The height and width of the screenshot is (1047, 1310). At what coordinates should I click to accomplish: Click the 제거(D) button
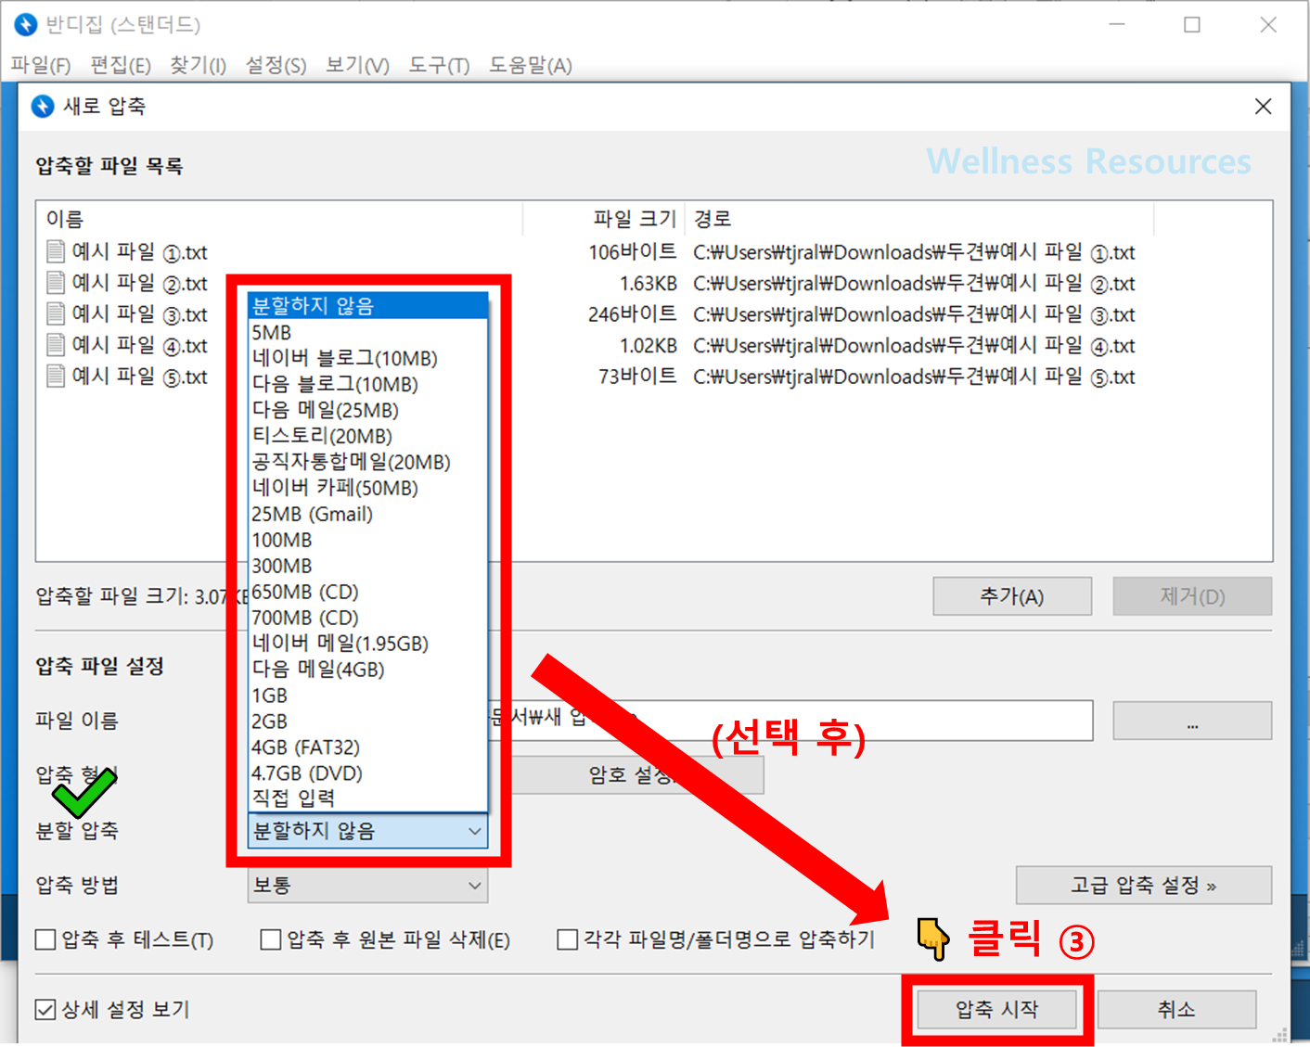[1192, 596]
